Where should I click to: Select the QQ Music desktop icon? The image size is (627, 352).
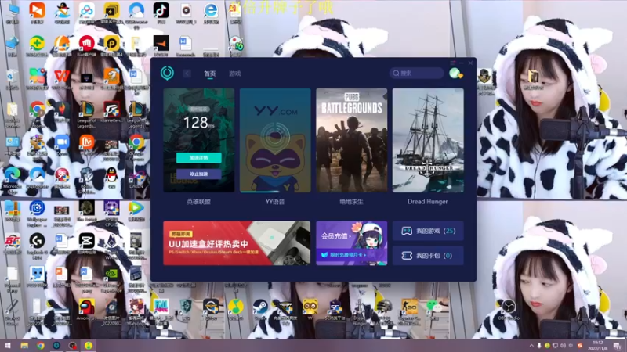point(236,307)
